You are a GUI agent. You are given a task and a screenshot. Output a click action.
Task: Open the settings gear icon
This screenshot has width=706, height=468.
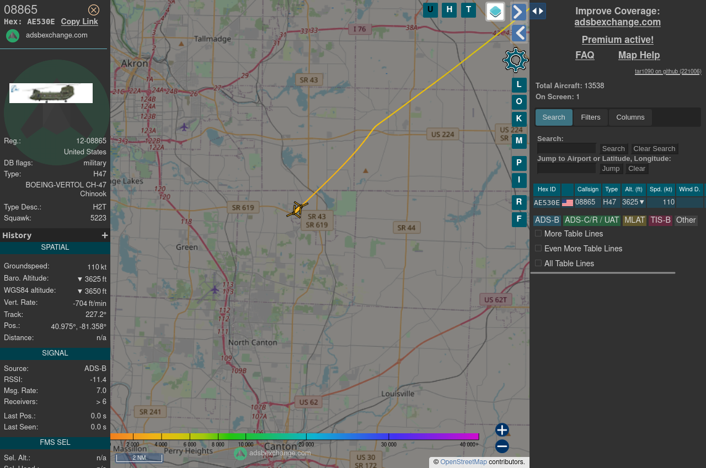[x=516, y=60]
